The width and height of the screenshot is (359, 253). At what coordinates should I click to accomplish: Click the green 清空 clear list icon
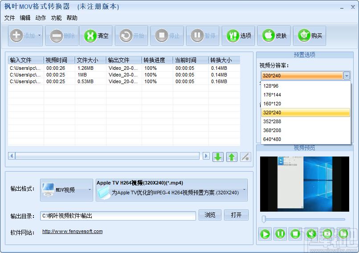(x=90, y=36)
